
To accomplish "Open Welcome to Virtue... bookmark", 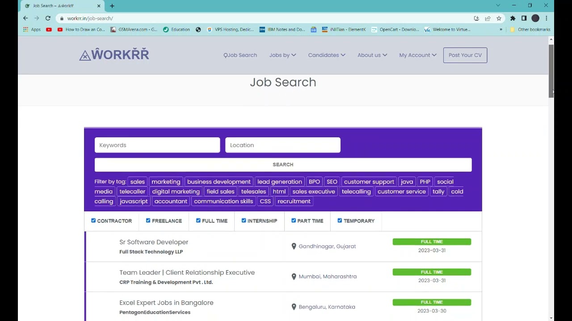I will pyautogui.click(x=447, y=29).
